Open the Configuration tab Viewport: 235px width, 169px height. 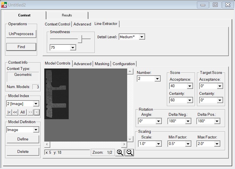coord(124,64)
